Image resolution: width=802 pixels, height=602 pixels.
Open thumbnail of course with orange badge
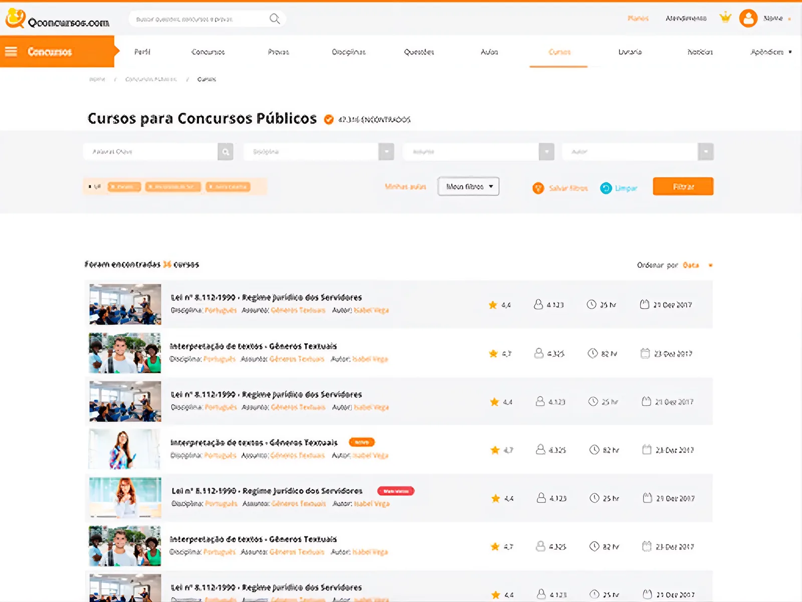click(125, 449)
